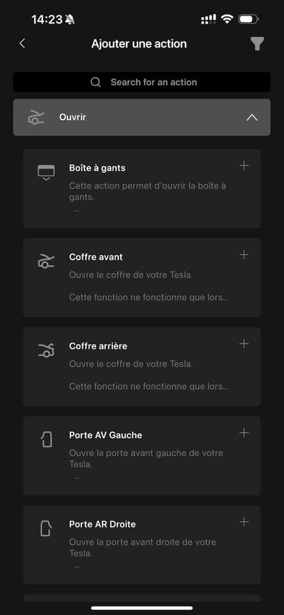Collapse the Ouvrir section chevron
The height and width of the screenshot is (615, 284).
252,117
